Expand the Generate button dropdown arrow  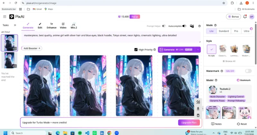[x=198, y=50]
